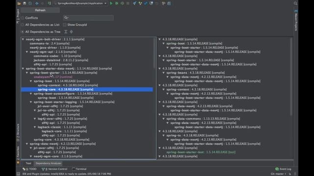Screen dimensions: 314x176
Task: Click the left tree vertical scrollbar
Action: [x=154, y=53]
